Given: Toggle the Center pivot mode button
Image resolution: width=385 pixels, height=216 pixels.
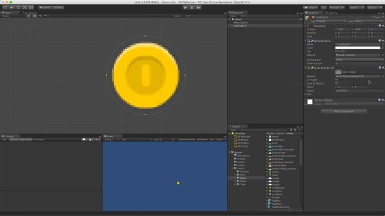Looking at the screenshot, I should [45, 8].
